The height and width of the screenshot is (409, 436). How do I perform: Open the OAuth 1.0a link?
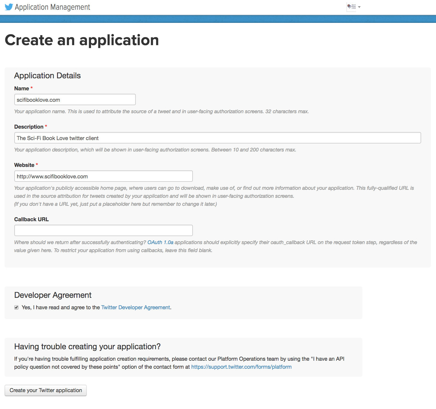click(160, 242)
